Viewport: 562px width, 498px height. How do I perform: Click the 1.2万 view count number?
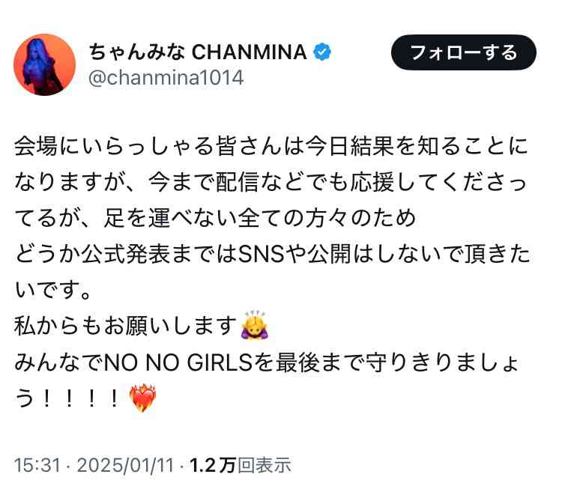213,465
